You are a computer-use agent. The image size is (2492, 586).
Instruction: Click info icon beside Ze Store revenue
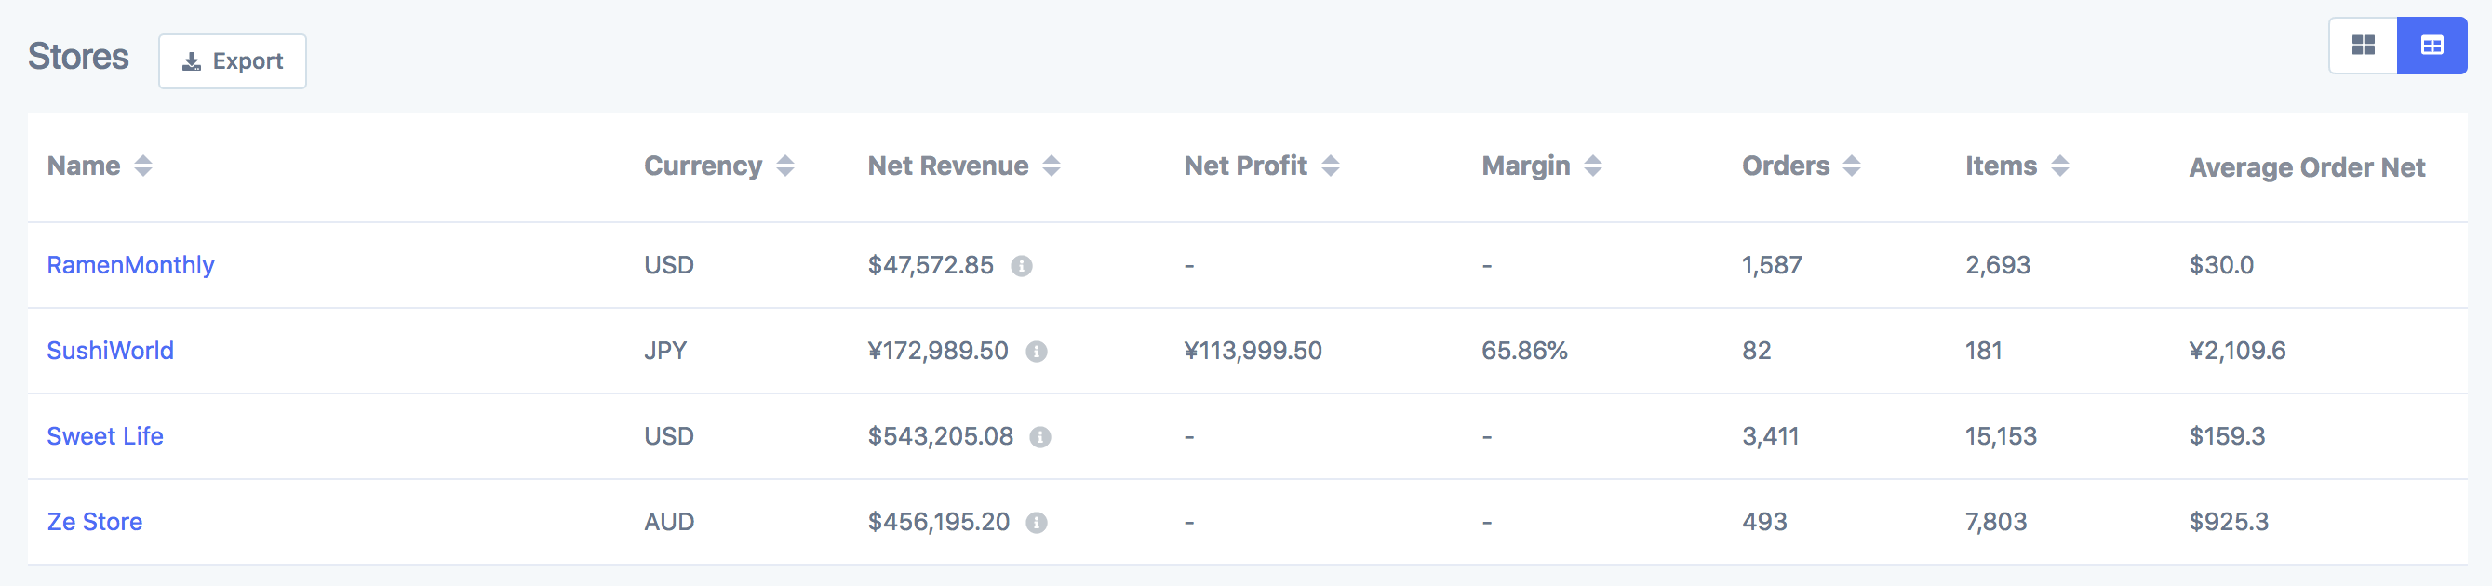(x=1036, y=523)
